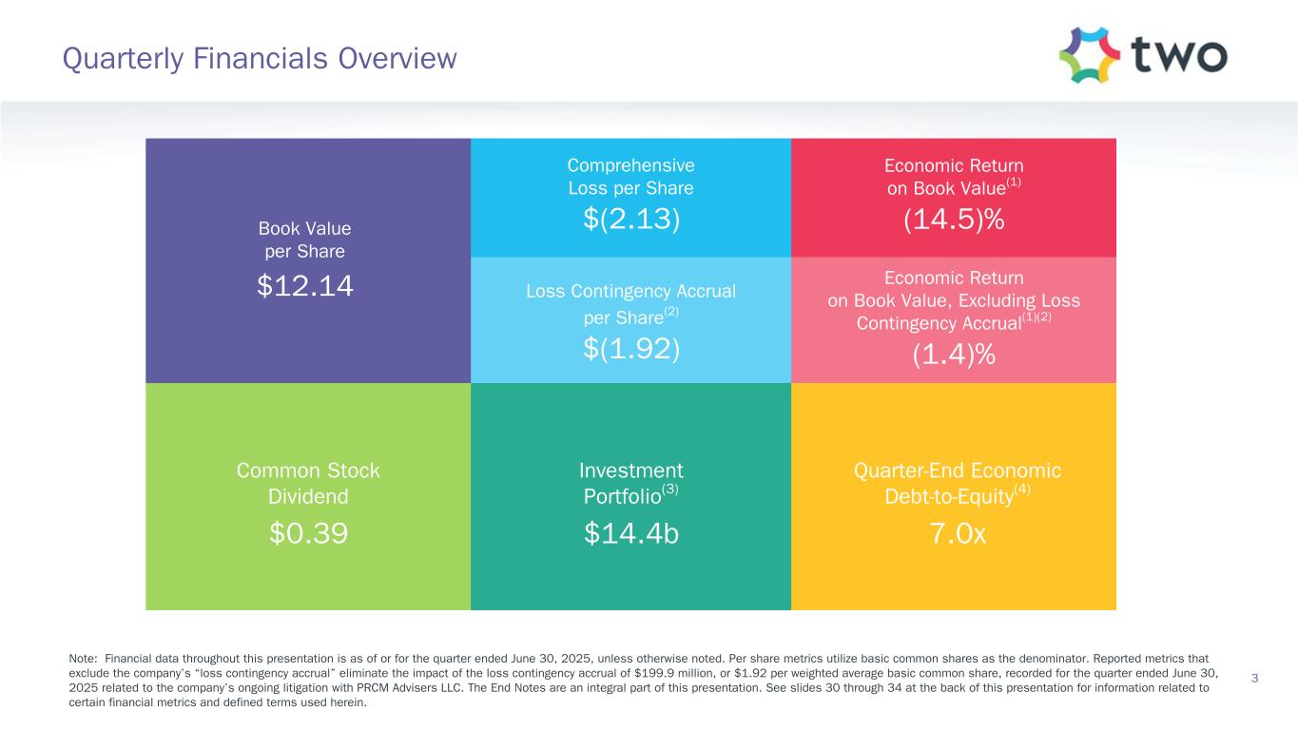Click the slide page number 3
This screenshot has width=1298, height=730.
point(1255,678)
